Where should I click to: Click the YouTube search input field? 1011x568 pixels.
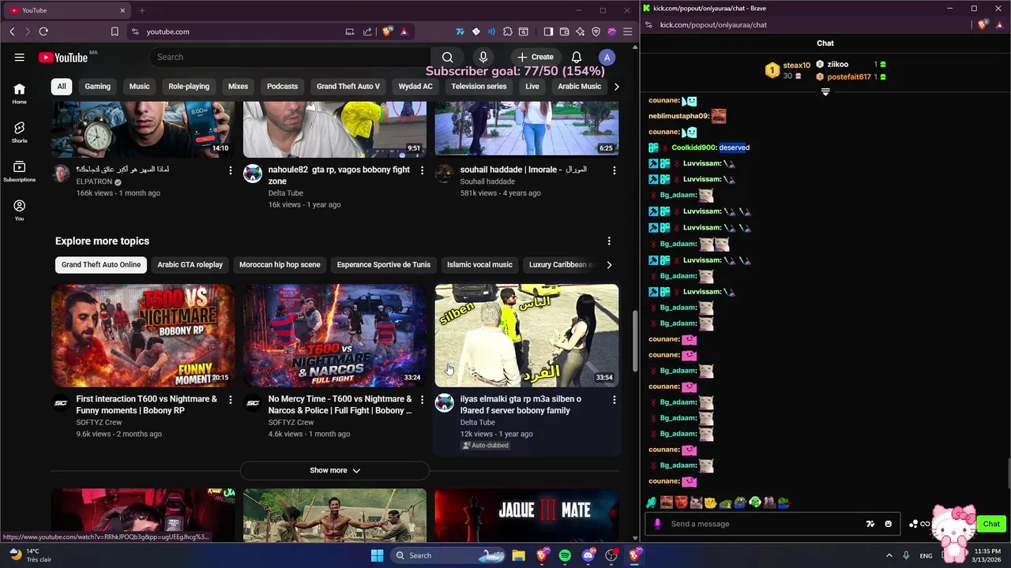(289, 57)
